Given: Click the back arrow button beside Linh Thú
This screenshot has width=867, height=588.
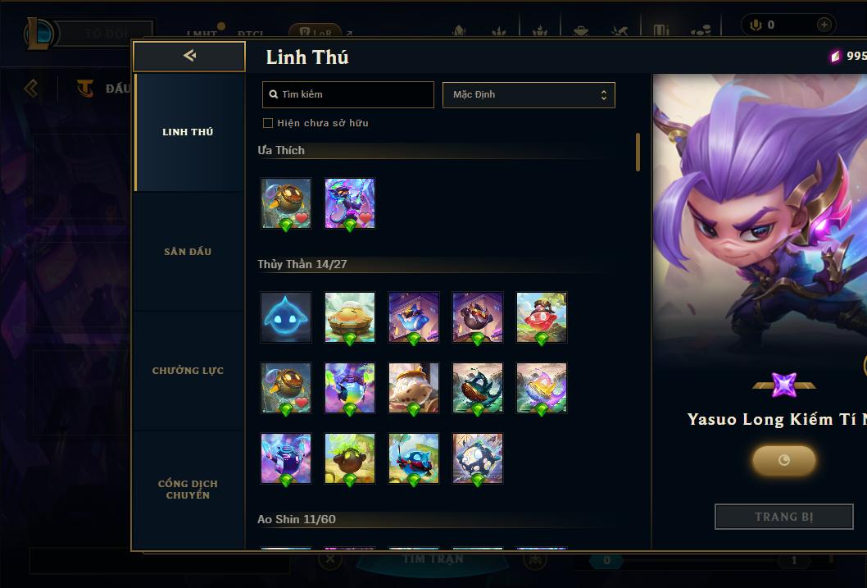Looking at the screenshot, I should (x=189, y=55).
